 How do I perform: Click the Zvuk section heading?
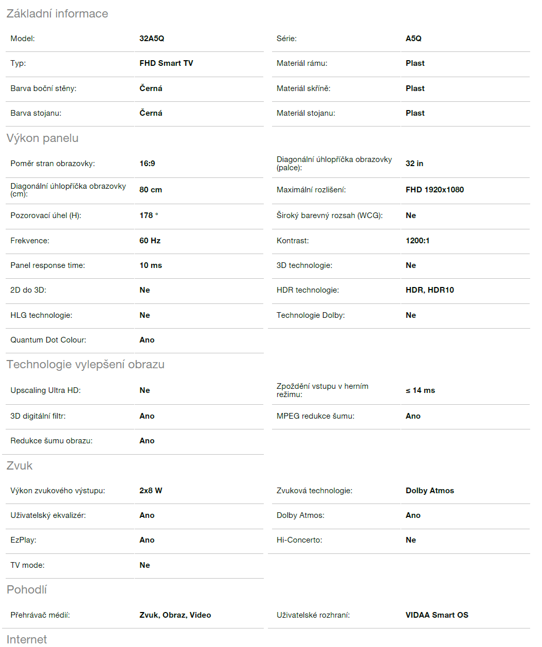coord(20,466)
